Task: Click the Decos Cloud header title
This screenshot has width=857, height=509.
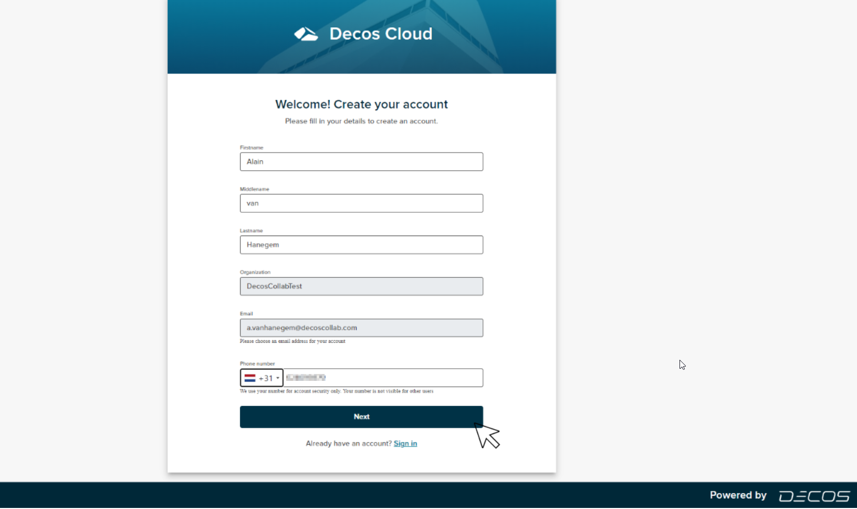Action: coord(381,34)
